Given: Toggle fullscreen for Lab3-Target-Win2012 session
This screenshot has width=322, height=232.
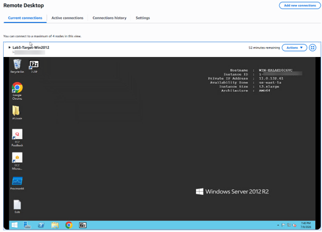Looking at the screenshot, I should (x=313, y=48).
